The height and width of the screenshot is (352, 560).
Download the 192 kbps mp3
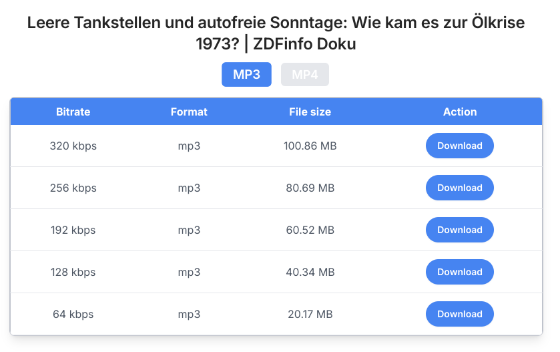(460, 230)
